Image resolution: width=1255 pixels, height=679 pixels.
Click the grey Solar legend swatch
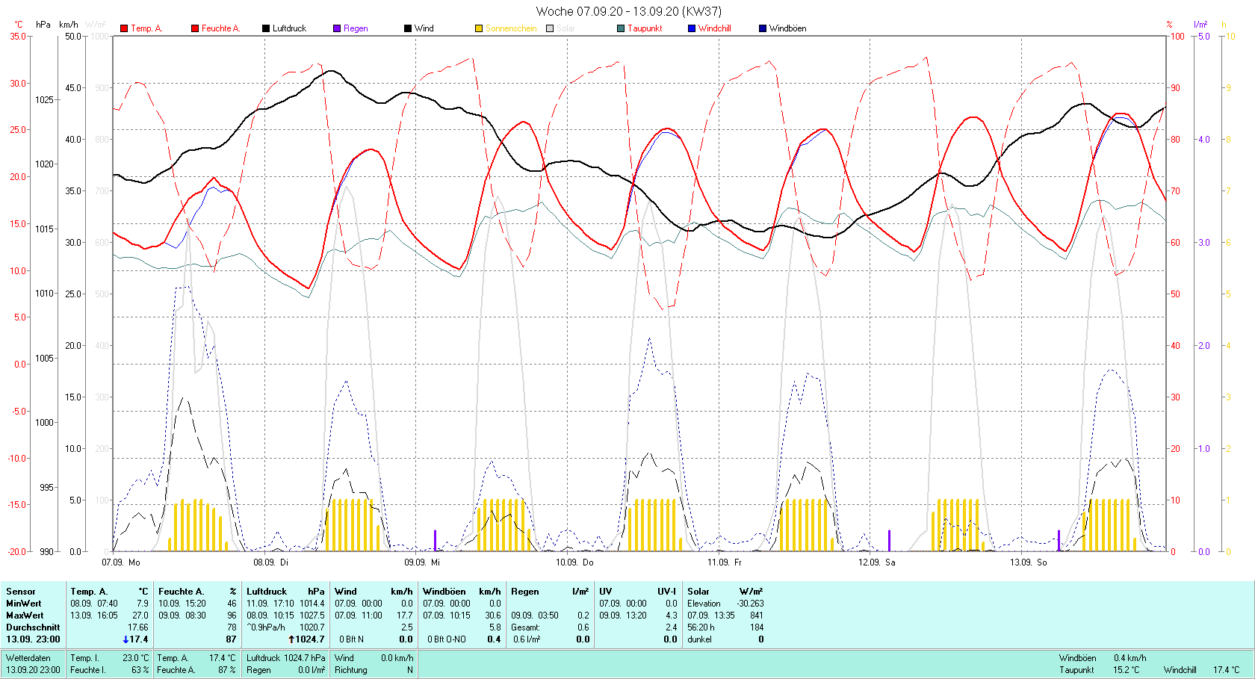[550, 28]
